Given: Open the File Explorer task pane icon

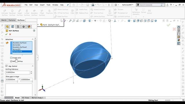Looking at the screenshot, I should (179, 34).
